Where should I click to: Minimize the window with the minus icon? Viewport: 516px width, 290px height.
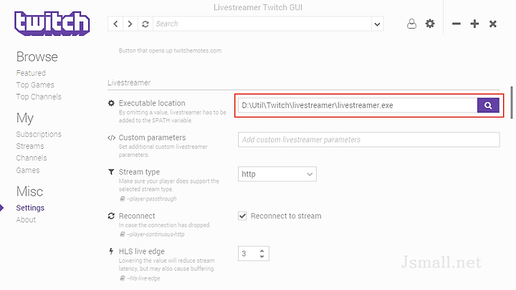point(456,24)
